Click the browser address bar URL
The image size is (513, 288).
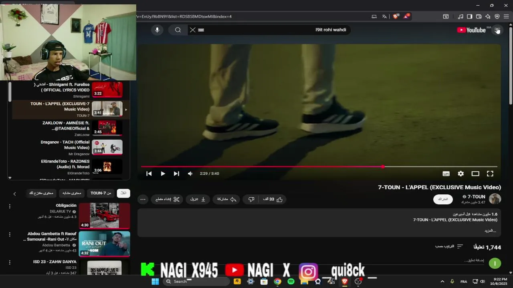tap(184, 16)
